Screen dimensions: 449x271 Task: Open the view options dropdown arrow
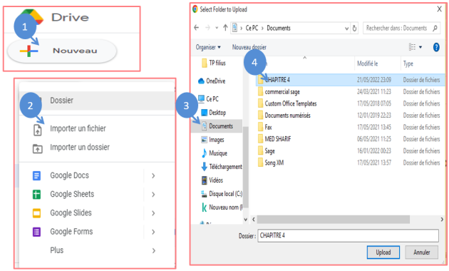tap(420, 47)
